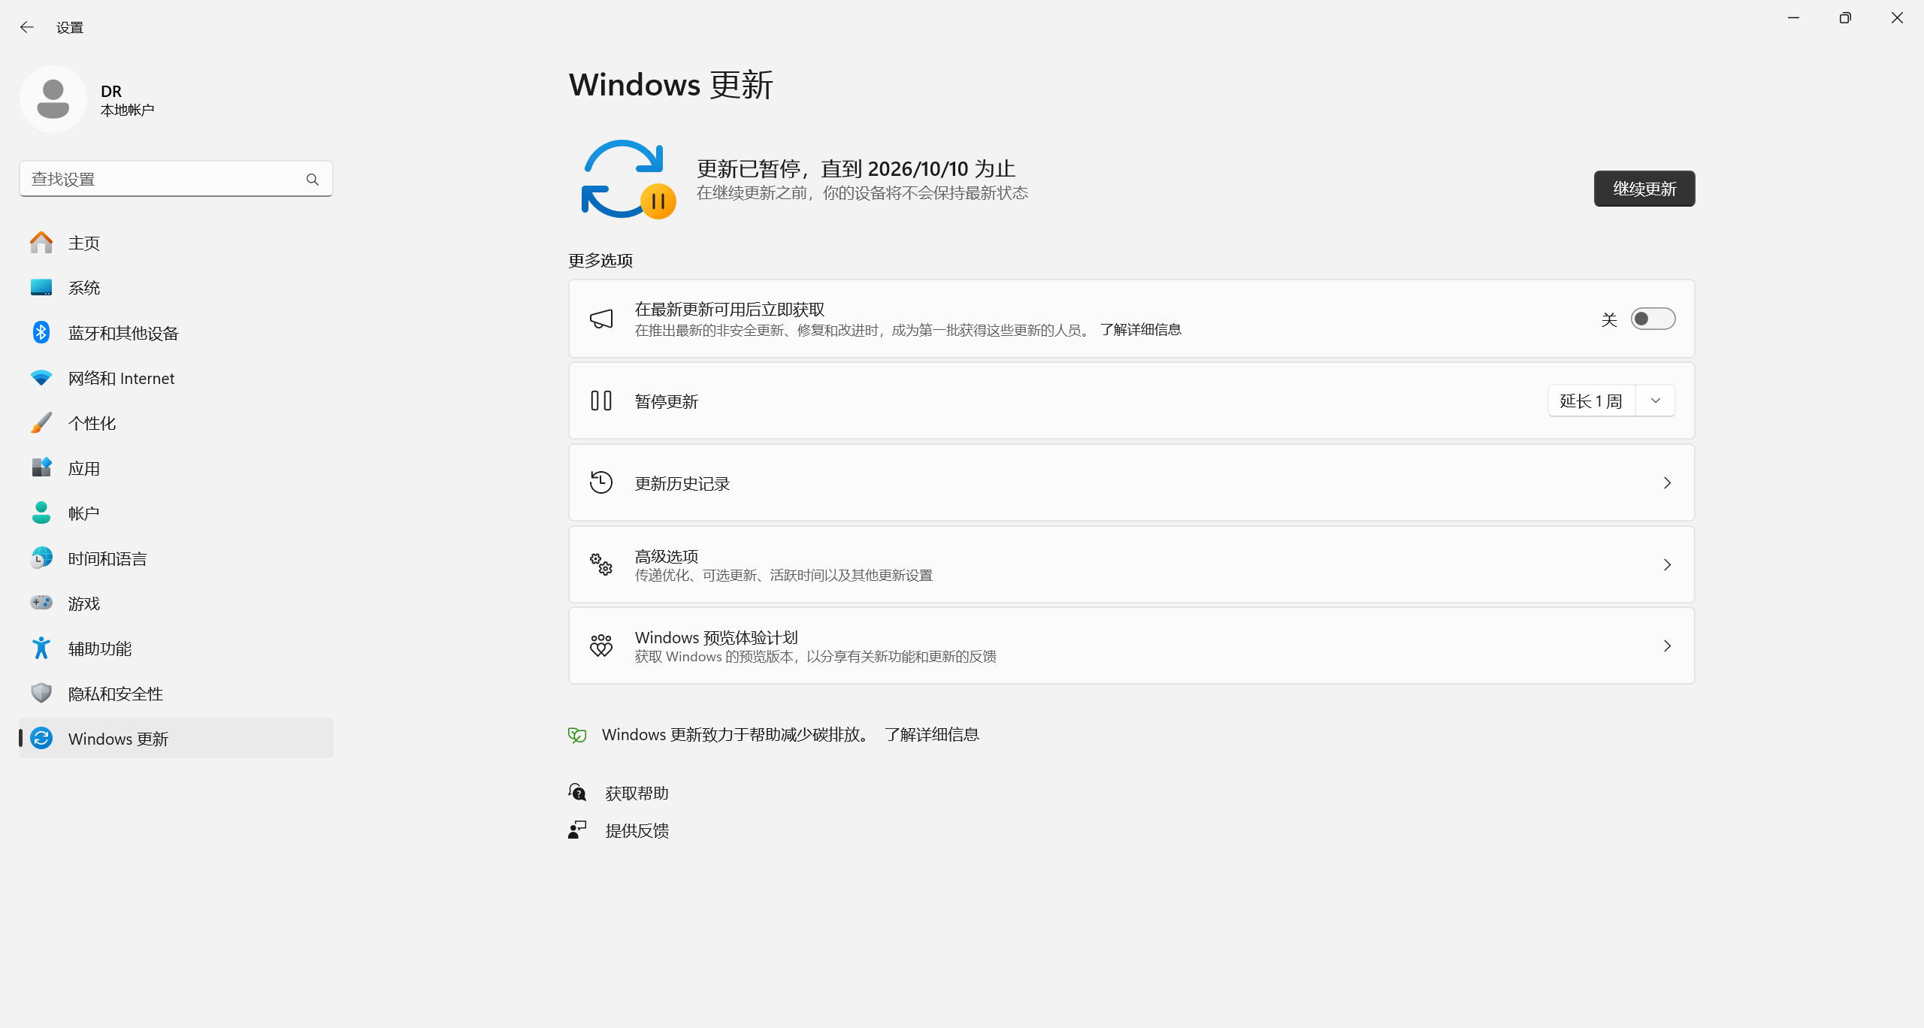
Task: Click the Personalization (个性化) paintbrush icon
Action: coord(41,422)
